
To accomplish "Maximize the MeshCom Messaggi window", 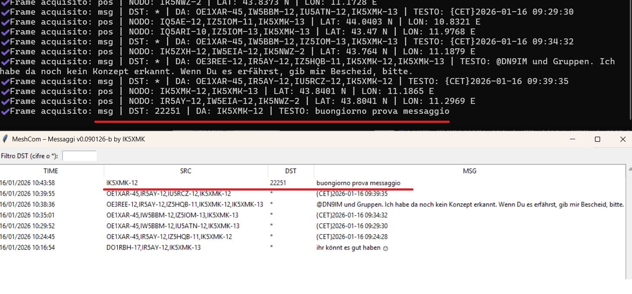I will click(x=597, y=139).
